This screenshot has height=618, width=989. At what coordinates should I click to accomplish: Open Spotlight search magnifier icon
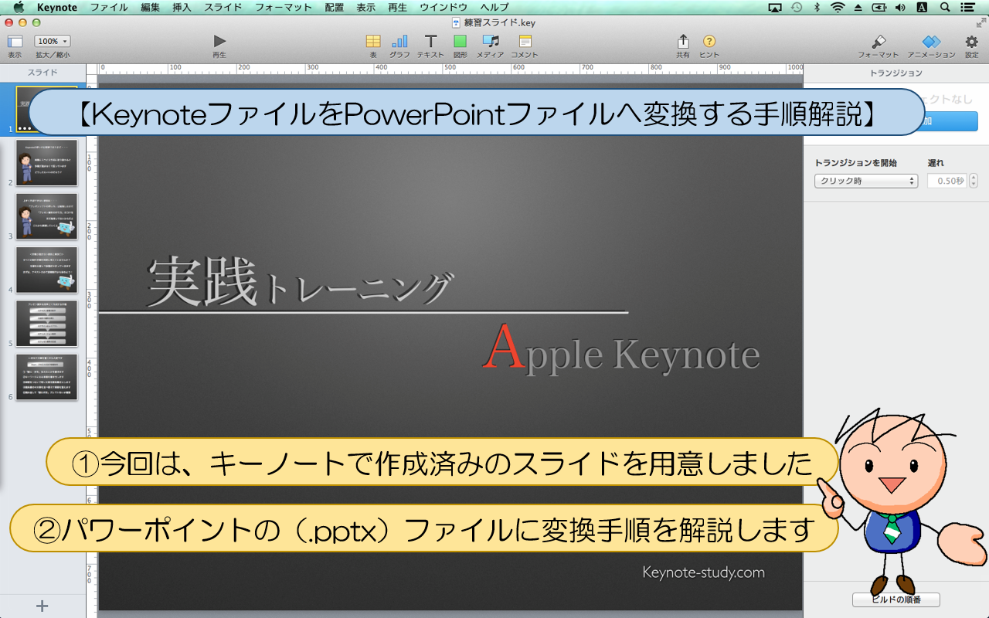tap(945, 7)
